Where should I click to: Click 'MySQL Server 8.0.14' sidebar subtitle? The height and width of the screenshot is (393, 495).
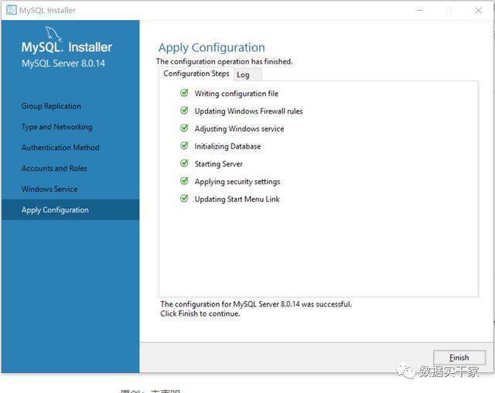coord(63,63)
